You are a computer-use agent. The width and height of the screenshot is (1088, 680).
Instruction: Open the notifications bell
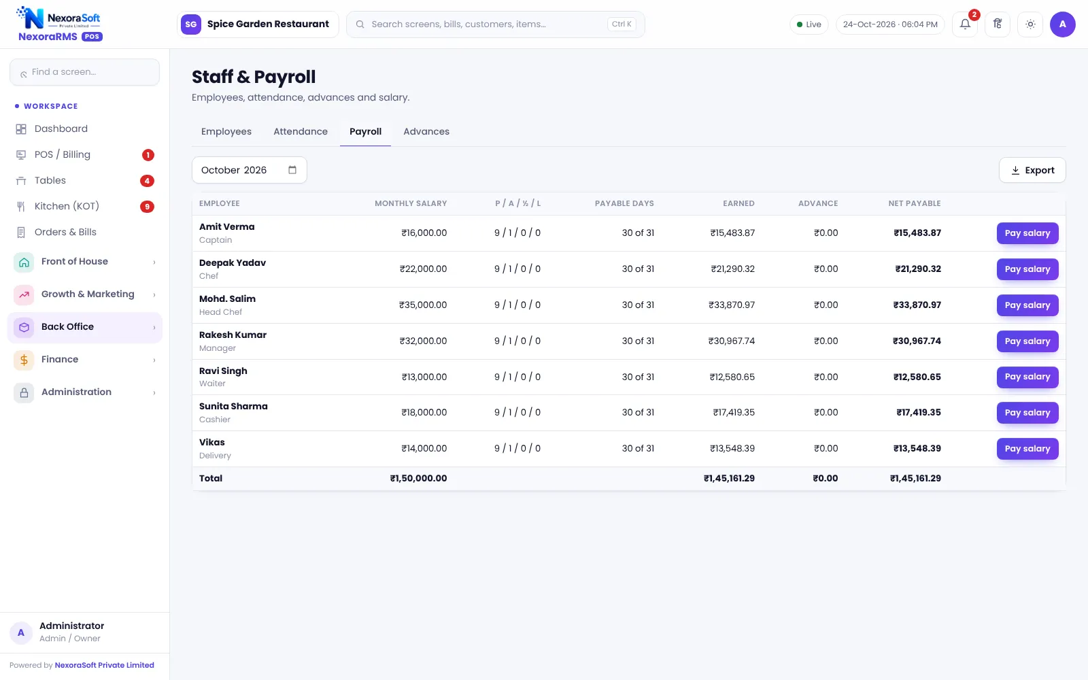pos(965,24)
